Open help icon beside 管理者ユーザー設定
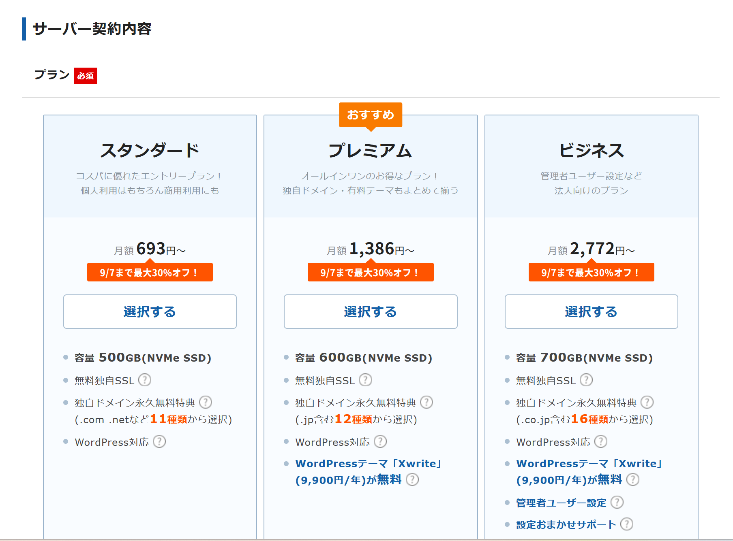 pyautogui.click(x=617, y=502)
